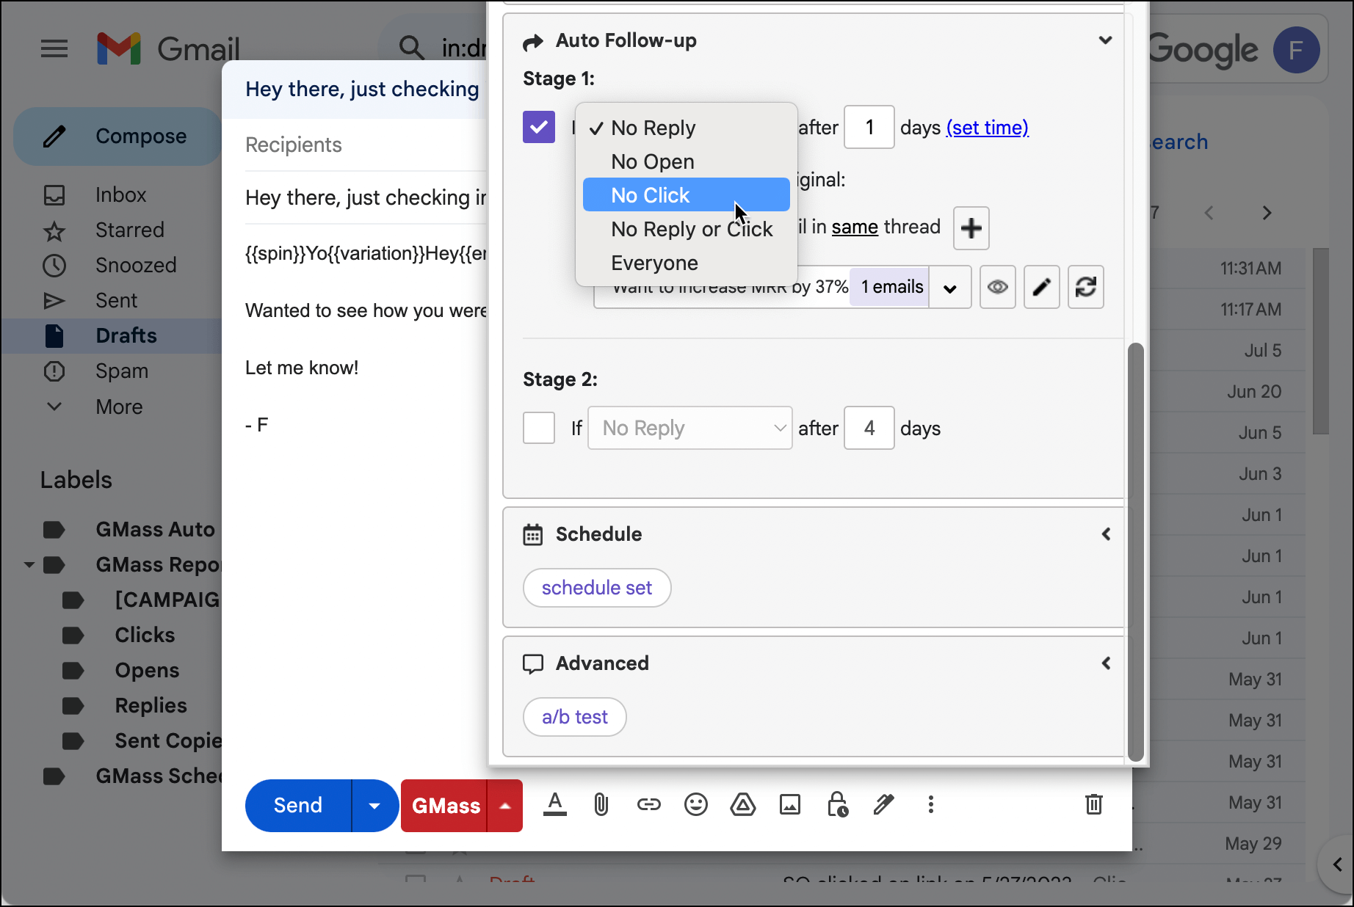Go to the previous page of drafts
The height and width of the screenshot is (907, 1354).
(x=1209, y=213)
